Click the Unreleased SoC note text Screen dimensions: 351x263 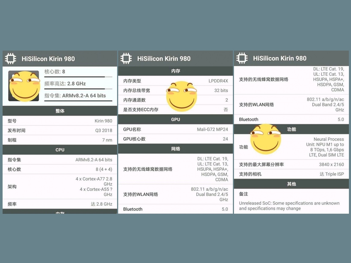tap(289, 206)
